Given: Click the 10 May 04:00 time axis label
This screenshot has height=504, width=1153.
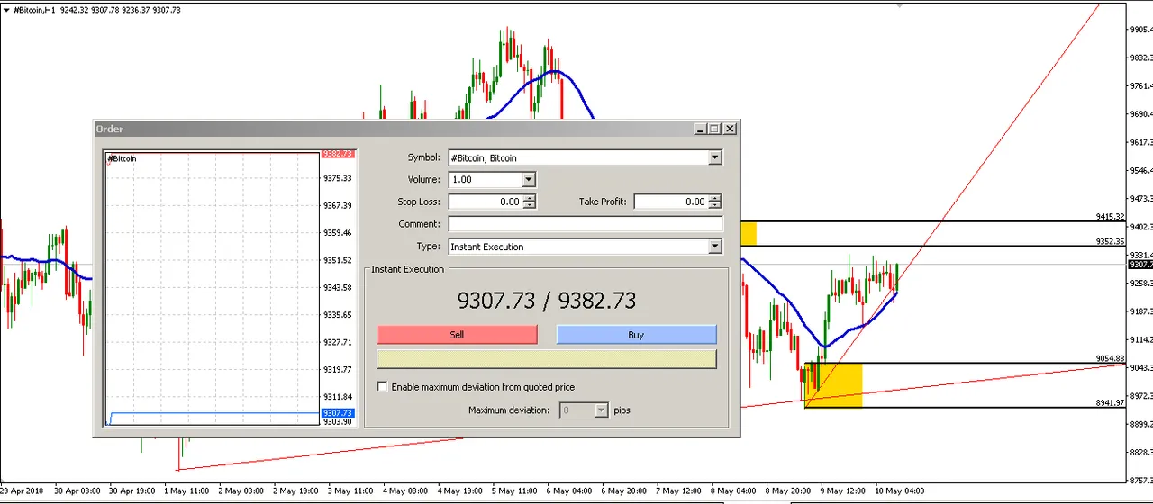Looking at the screenshot, I should (x=901, y=491).
